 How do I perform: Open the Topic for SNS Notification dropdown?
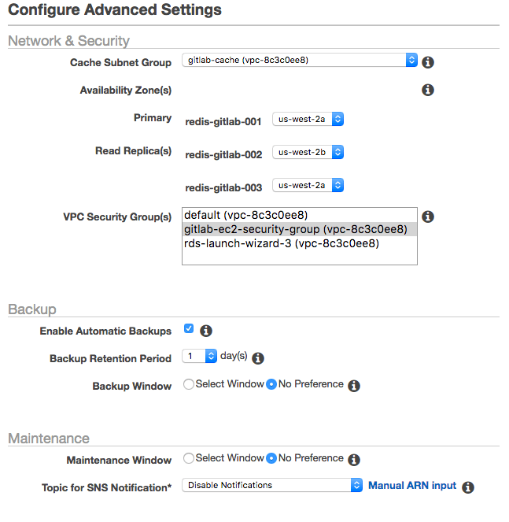[x=271, y=485]
